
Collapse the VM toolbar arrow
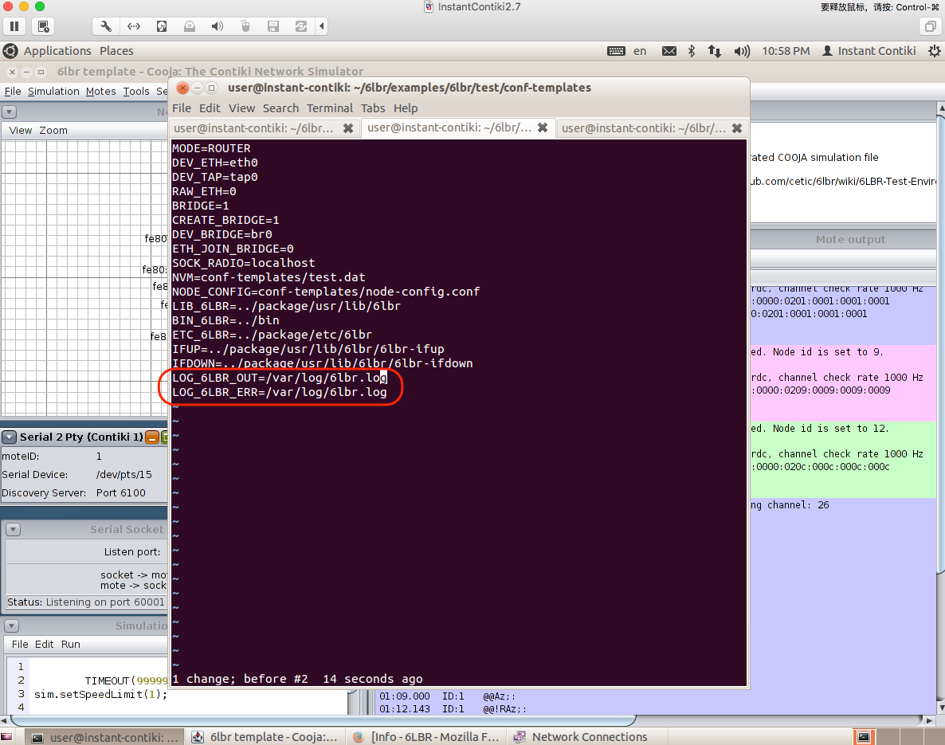[x=322, y=26]
